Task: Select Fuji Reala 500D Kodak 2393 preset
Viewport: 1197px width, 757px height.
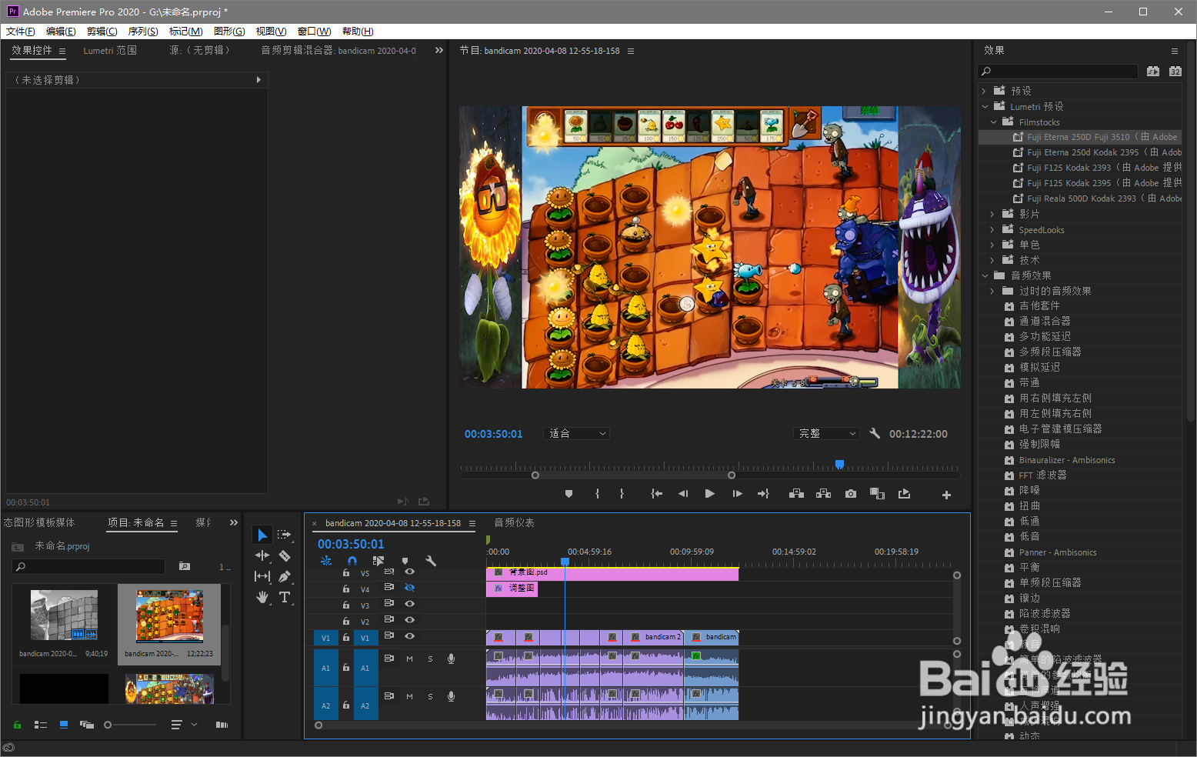Action: (1081, 198)
